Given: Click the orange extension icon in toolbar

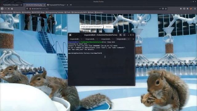Looking at the screenshot, I should coord(191,9).
